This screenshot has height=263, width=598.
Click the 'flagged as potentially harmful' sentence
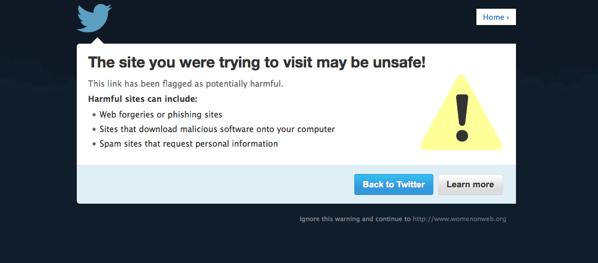tap(186, 84)
